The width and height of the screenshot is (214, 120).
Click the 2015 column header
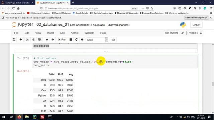[60, 74]
